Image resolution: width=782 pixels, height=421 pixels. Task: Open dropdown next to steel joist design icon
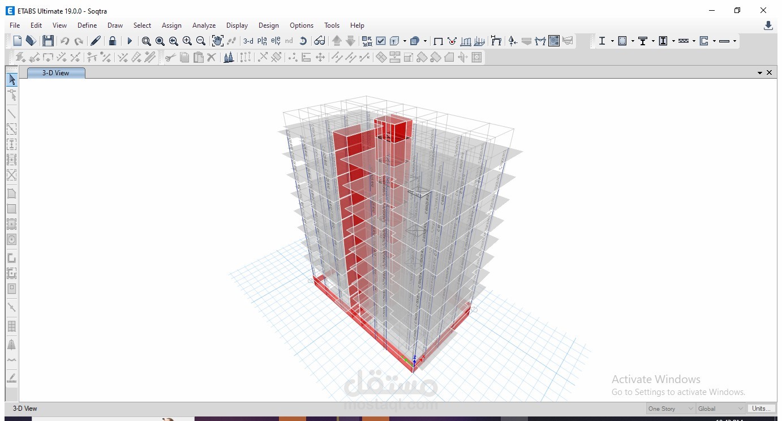(694, 41)
